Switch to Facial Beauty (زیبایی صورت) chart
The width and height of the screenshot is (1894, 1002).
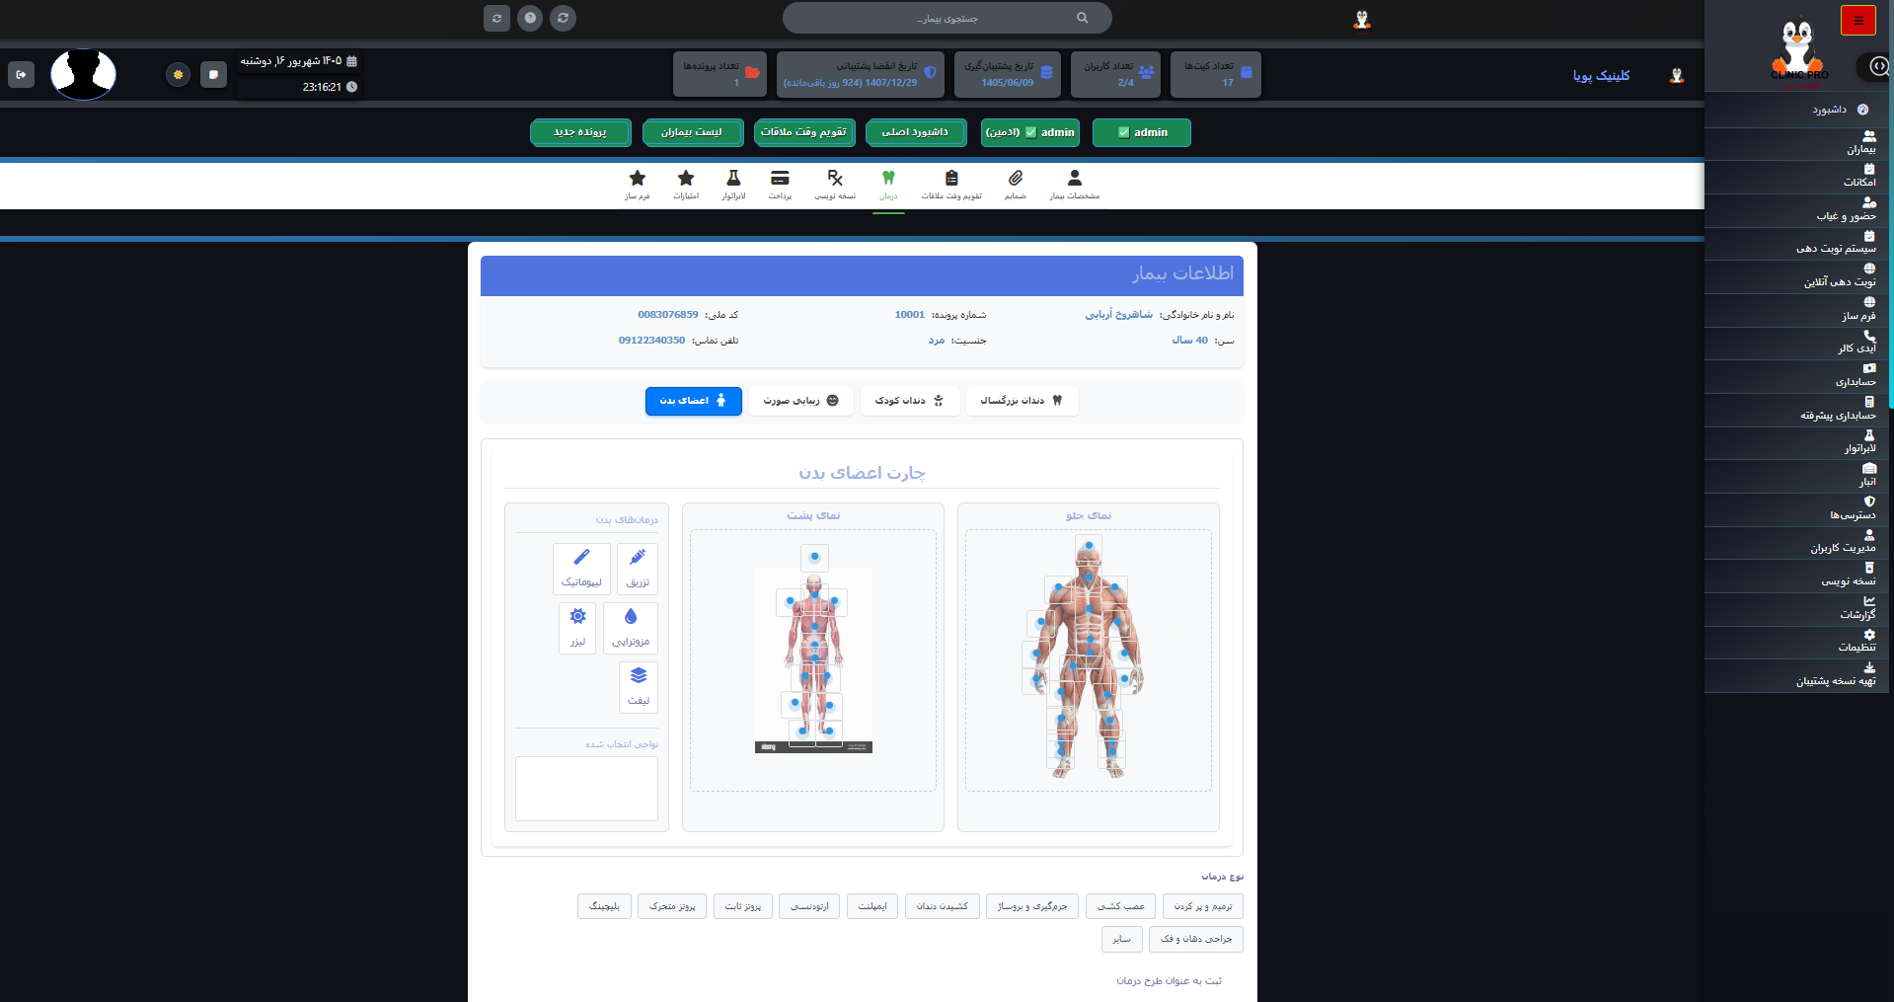[x=800, y=401]
